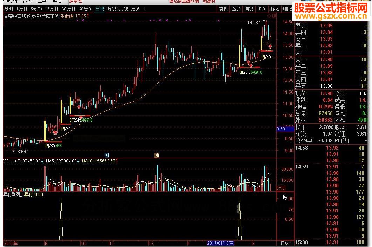This screenshot has width=372, height=247.
Task: Click the 8.96 low price annotation
Action: pos(22,152)
